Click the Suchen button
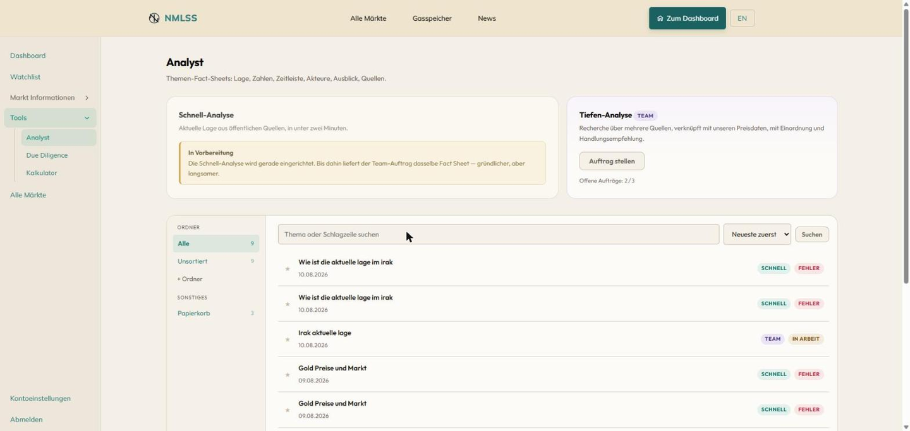The width and height of the screenshot is (910, 431). (812, 234)
